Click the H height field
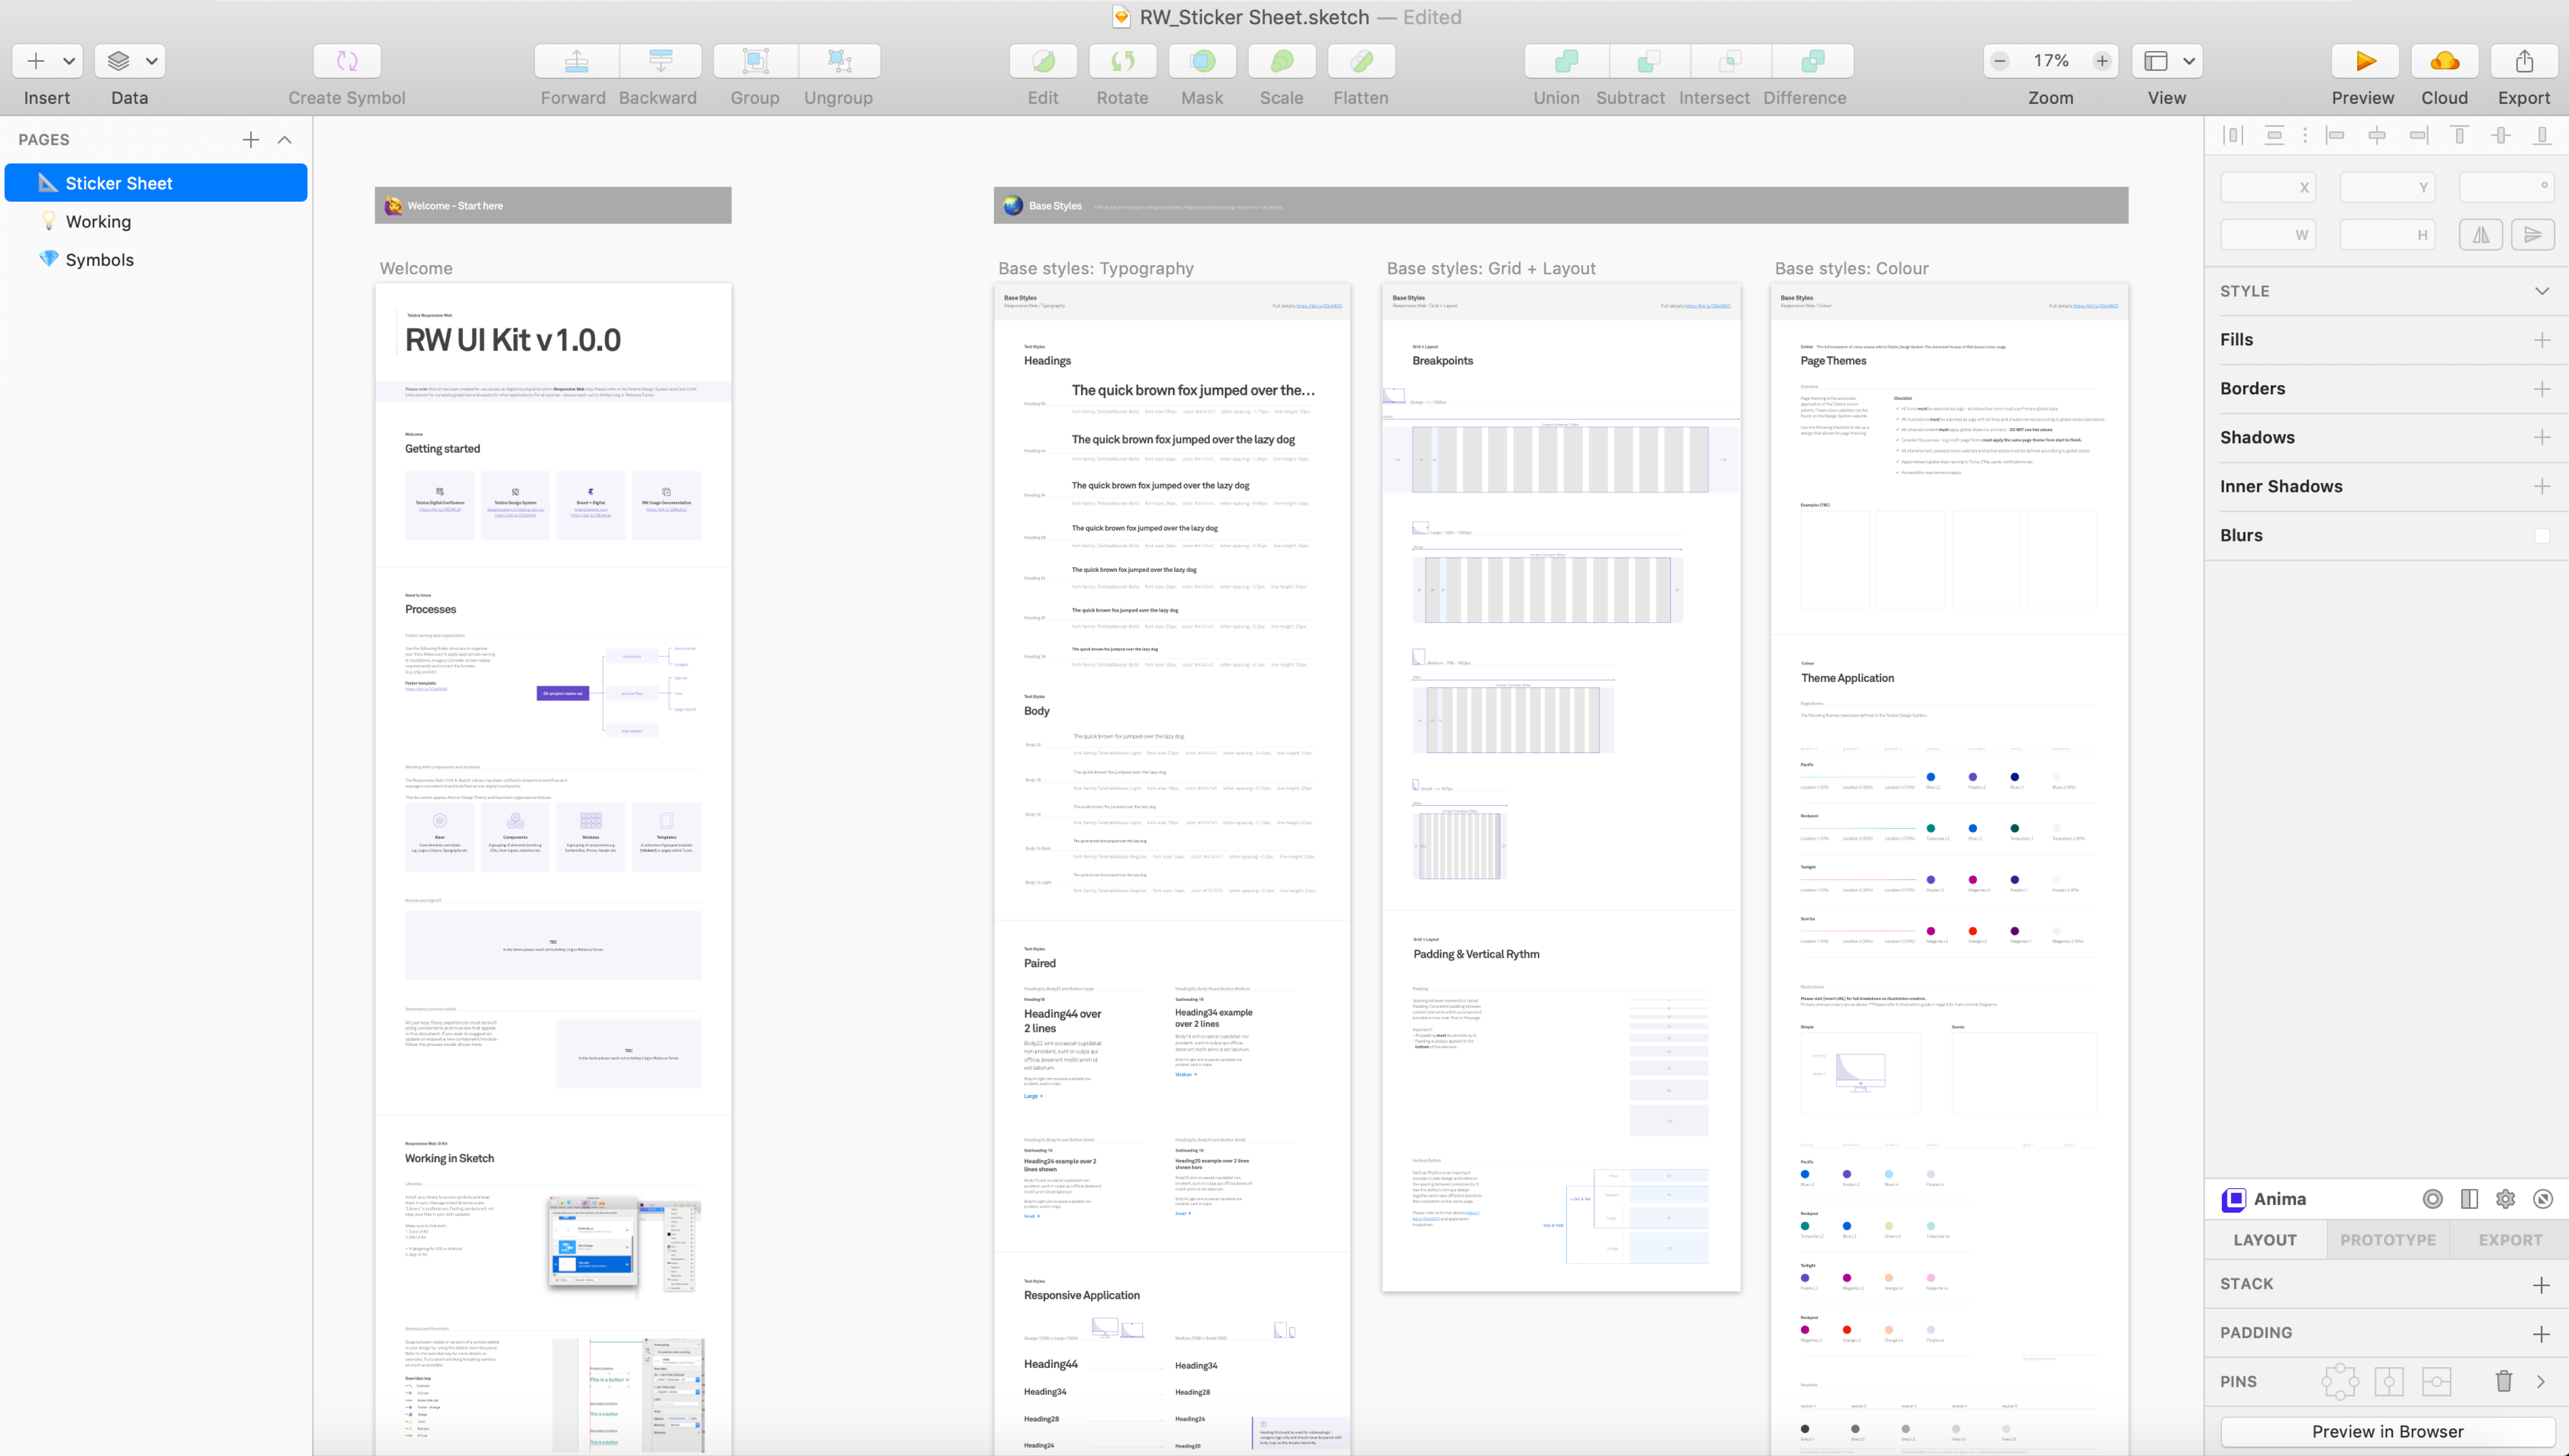 click(x=2387, y=235)
